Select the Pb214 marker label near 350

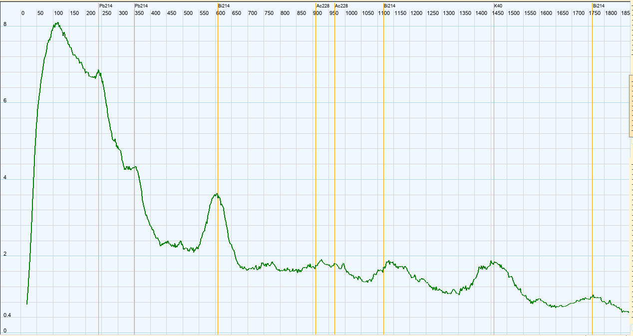(141, 5)
